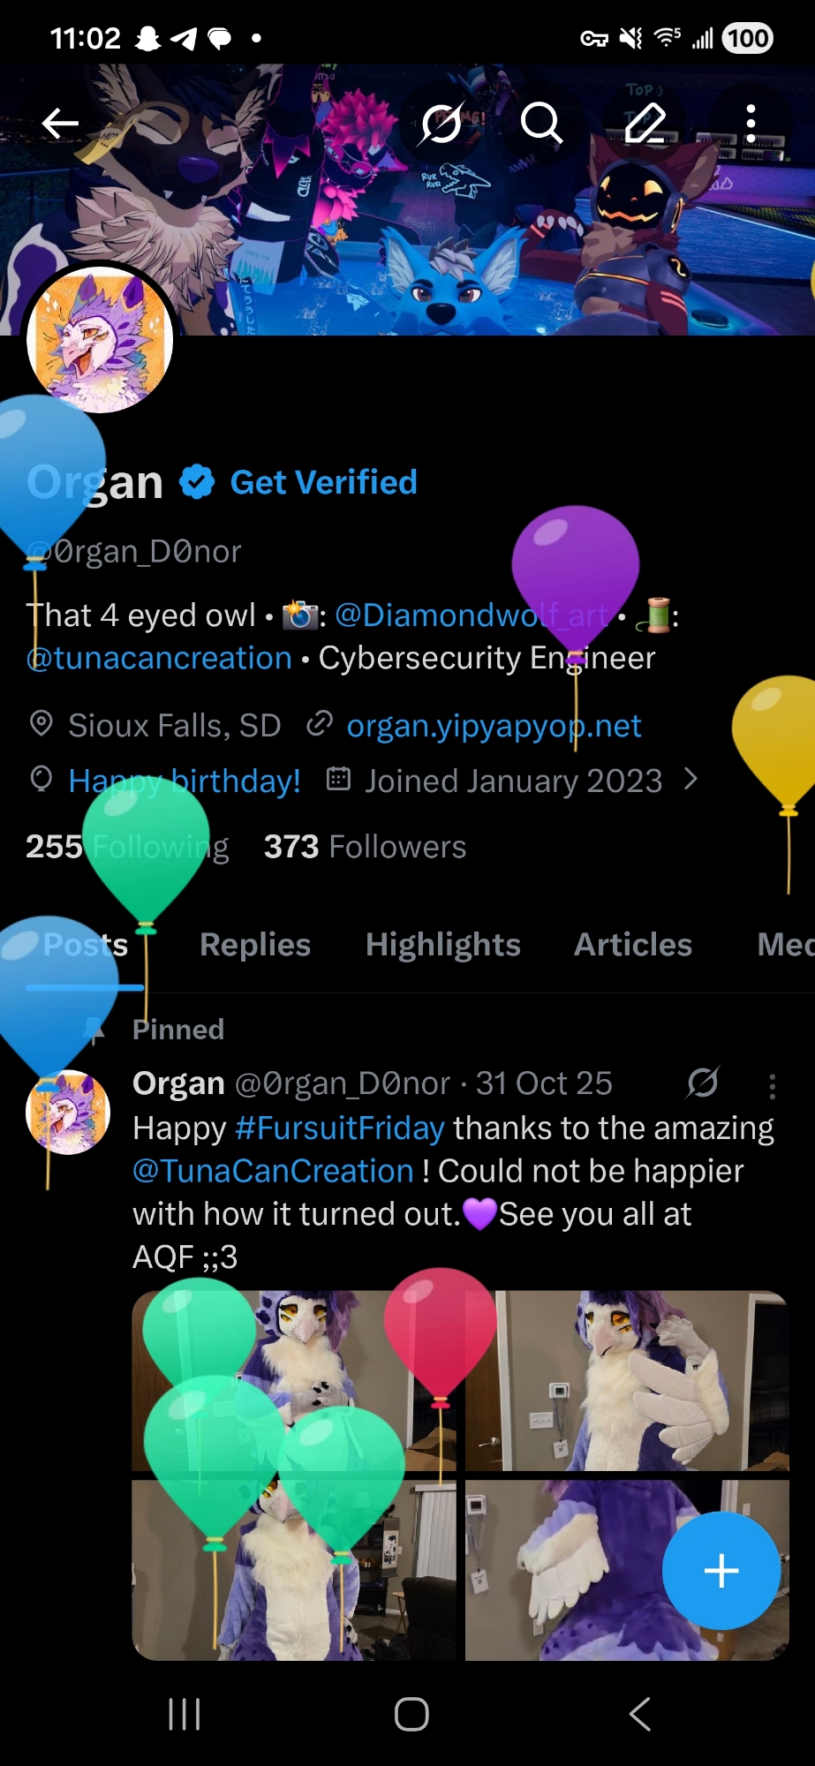Tap the Android recent apps navigation button
Viewport: 815px width, 1766px height.
(184, 1715)
